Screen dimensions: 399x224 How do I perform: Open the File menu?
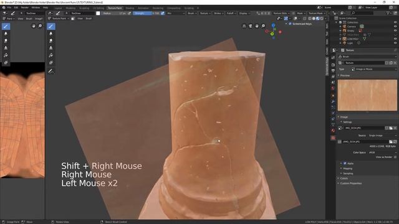click(x=9, y=7)
